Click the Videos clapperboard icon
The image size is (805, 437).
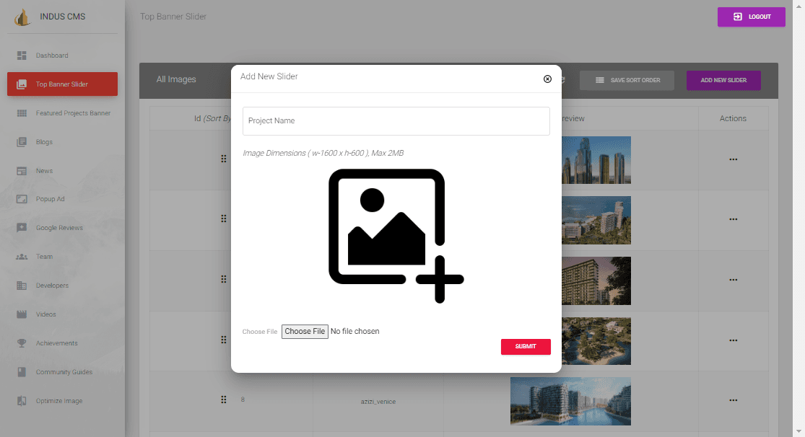click(x=22, y=314)
